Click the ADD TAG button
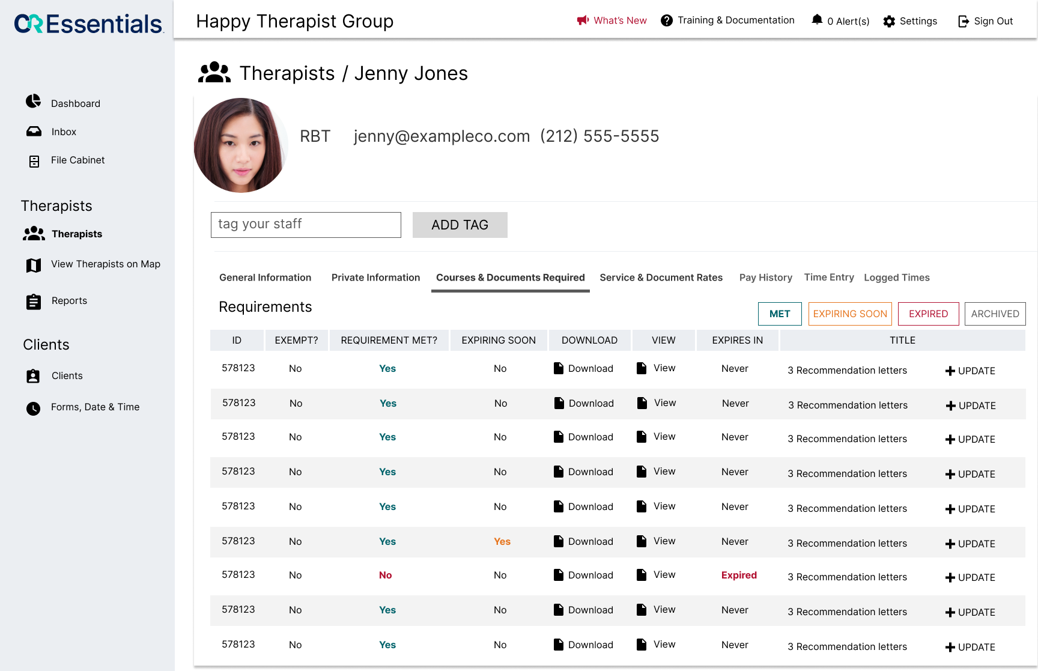 pyautogui.click(x=460, y=225)
